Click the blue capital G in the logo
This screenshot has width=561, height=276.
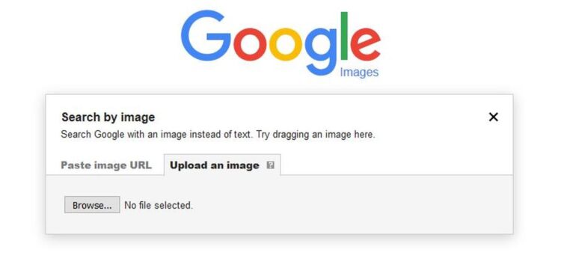pos(205,35)
